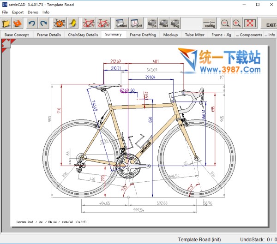
Task: Export drawing as PDF
Action: pyautogui.click(x=135, y=23)
